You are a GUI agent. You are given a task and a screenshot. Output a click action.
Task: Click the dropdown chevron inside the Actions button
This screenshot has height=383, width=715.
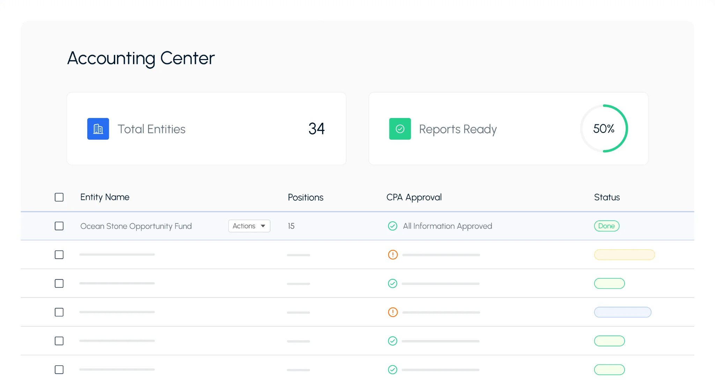[262, 226]
